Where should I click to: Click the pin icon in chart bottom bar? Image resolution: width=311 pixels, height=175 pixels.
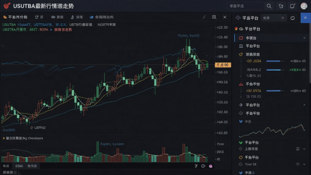[x=196, y=166]
